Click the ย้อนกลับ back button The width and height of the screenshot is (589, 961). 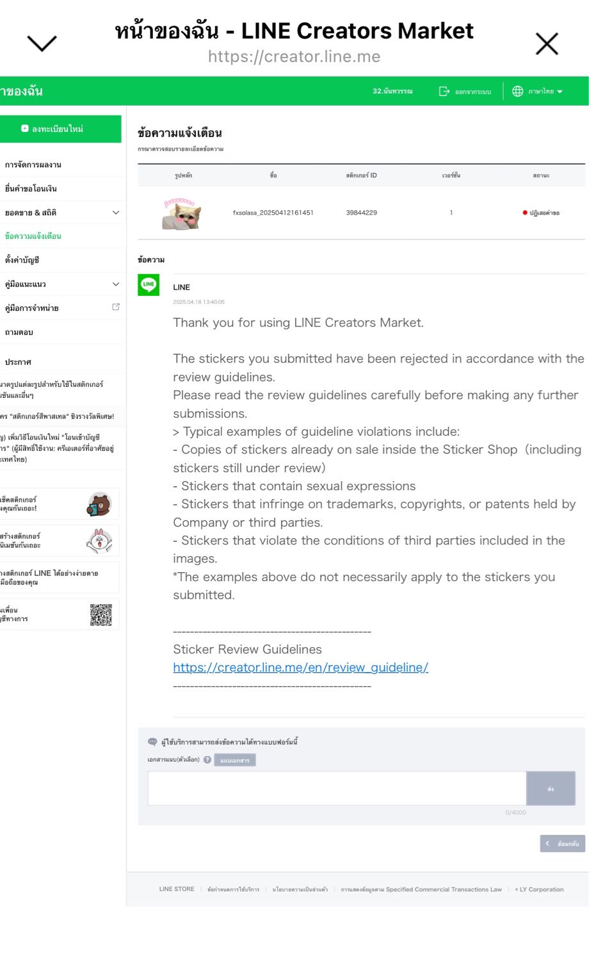tap(563, 844)
